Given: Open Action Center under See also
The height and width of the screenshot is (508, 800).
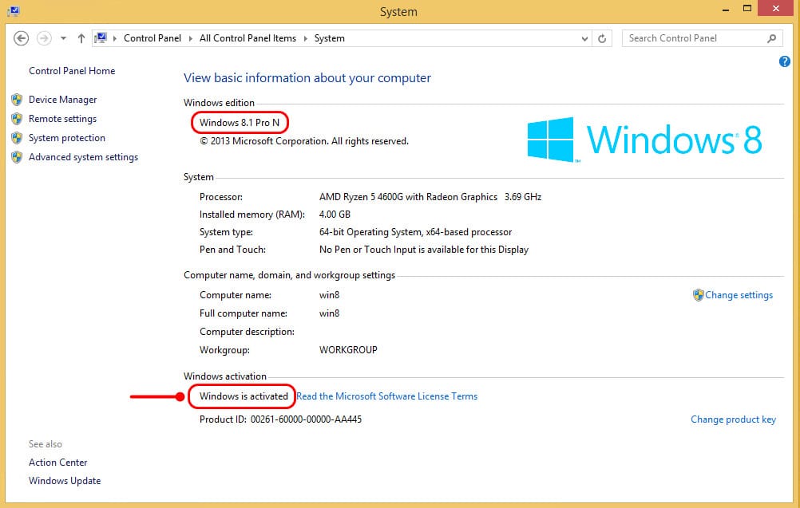Looking at the screenshot, I should tap(57, 462).
